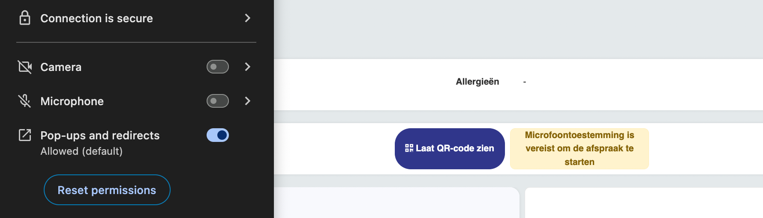The width and height of the screenshot is (763, 218).
Task: Select the Microphone permission label
Action: point(72,101)
